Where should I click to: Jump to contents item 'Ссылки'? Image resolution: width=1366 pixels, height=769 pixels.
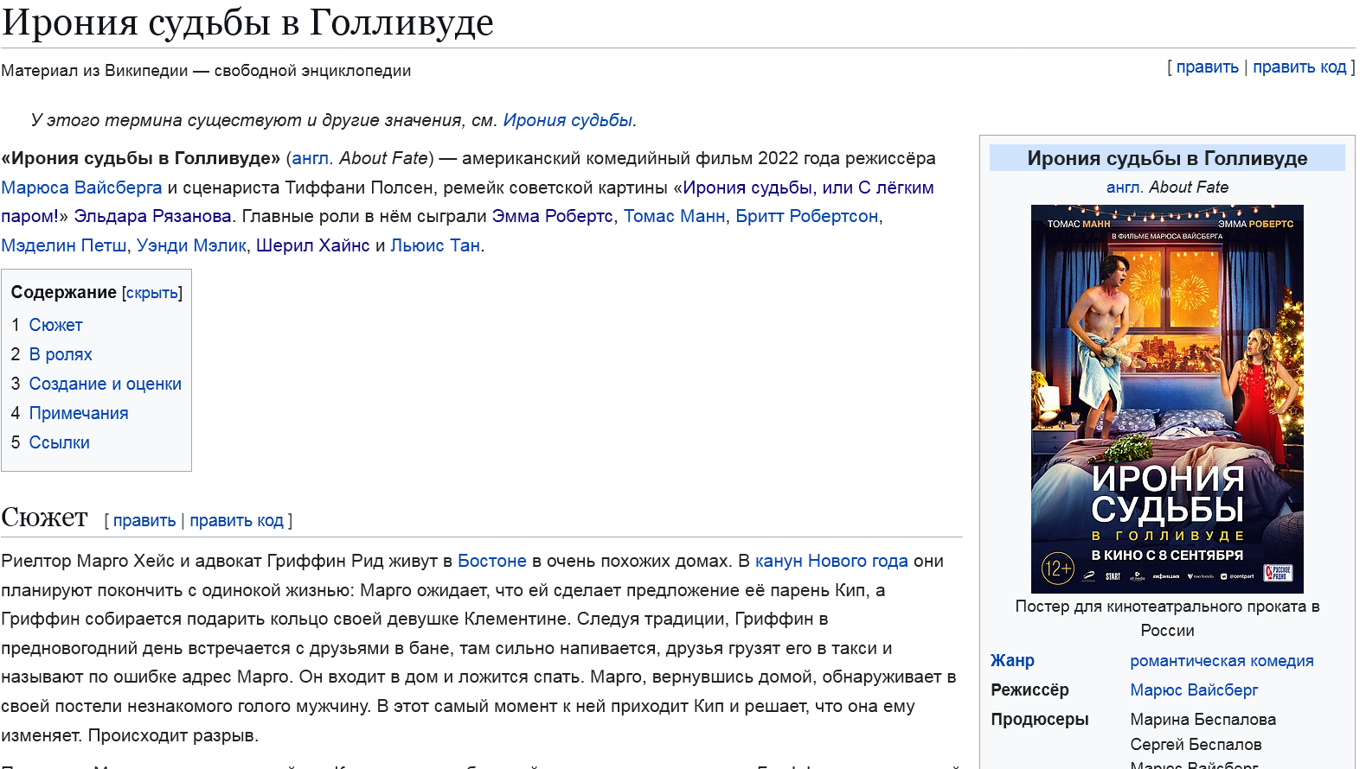[x=60, y=442]
